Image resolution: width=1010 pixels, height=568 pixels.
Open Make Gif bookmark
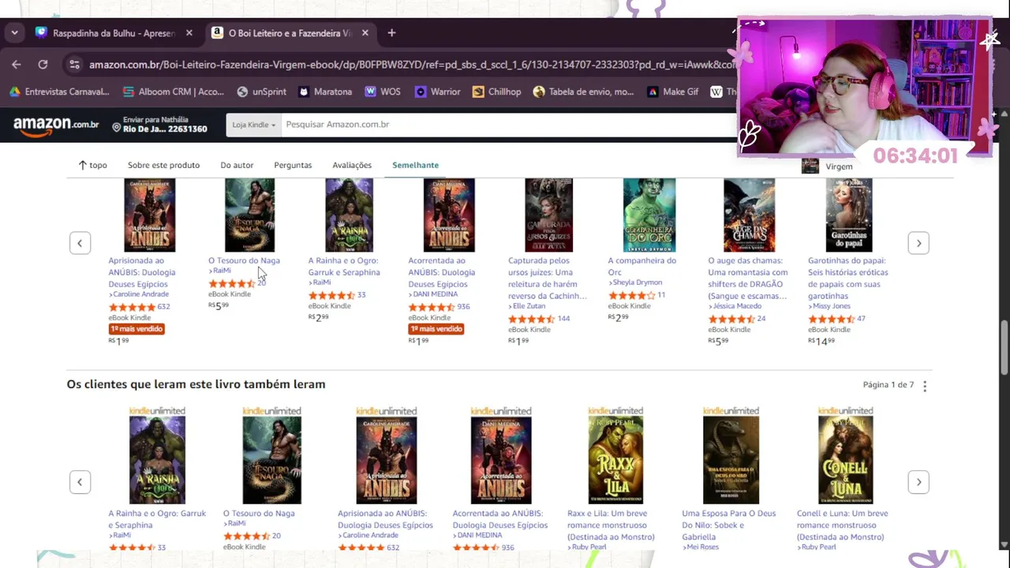pos(672,92)
